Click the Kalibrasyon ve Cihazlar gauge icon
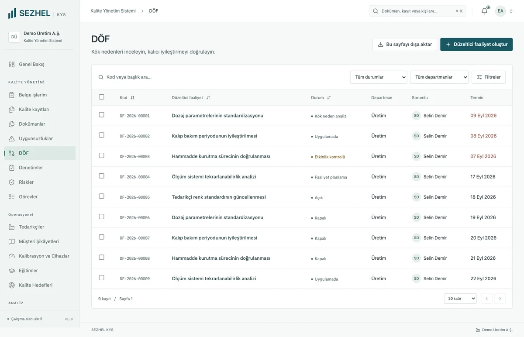Viewport: 524px width, 337px height. pos(12,256)
